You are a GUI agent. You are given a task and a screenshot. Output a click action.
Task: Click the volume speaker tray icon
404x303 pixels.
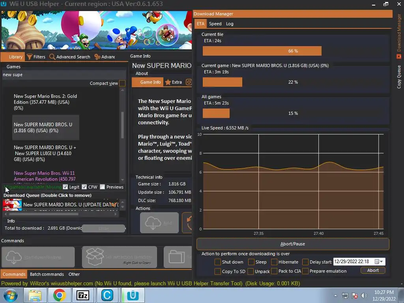pos(364,296)
